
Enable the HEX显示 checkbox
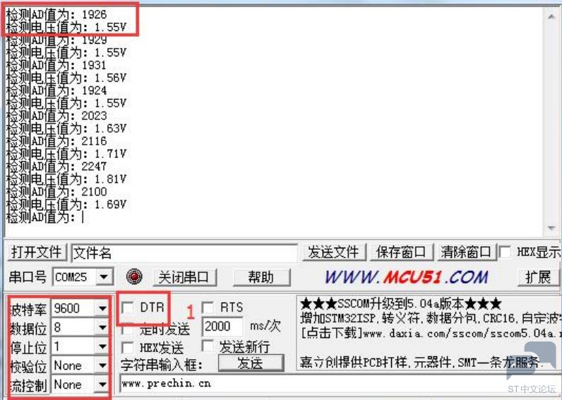click(506, 252)
